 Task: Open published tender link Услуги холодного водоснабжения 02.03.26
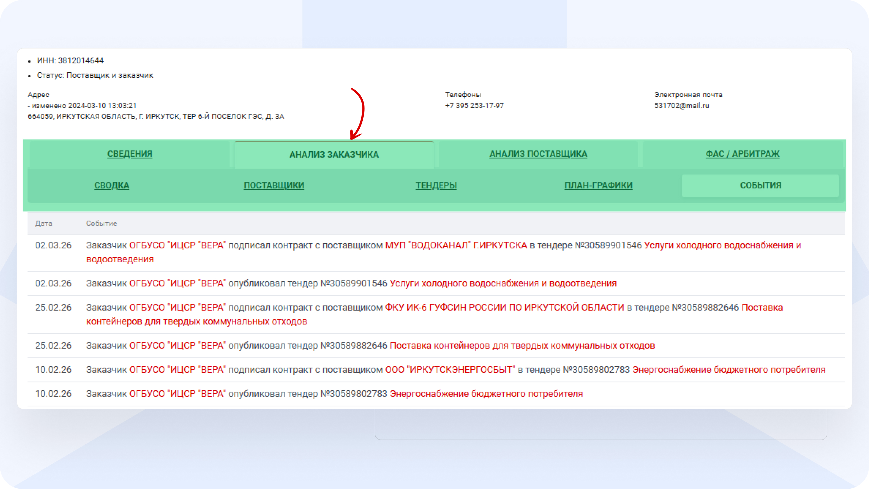503,283
